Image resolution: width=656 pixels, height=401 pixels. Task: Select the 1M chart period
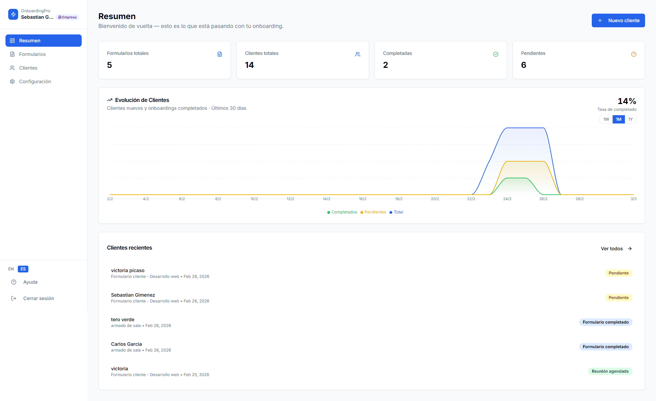click(618, 119)
